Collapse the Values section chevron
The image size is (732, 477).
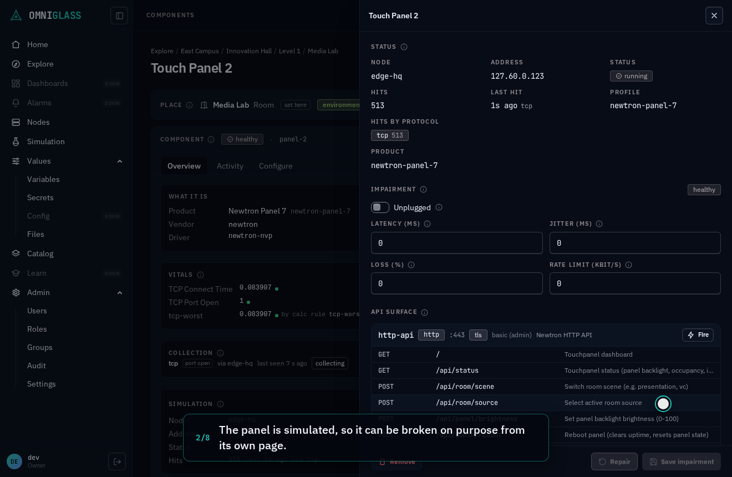(x=120, y=161)
